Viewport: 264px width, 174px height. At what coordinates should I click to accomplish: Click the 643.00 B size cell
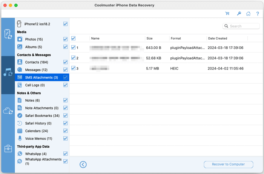tap(153, 48)
